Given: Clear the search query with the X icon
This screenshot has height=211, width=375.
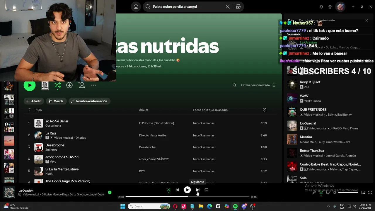Looking at the screenshot, I should coord(228,7).
